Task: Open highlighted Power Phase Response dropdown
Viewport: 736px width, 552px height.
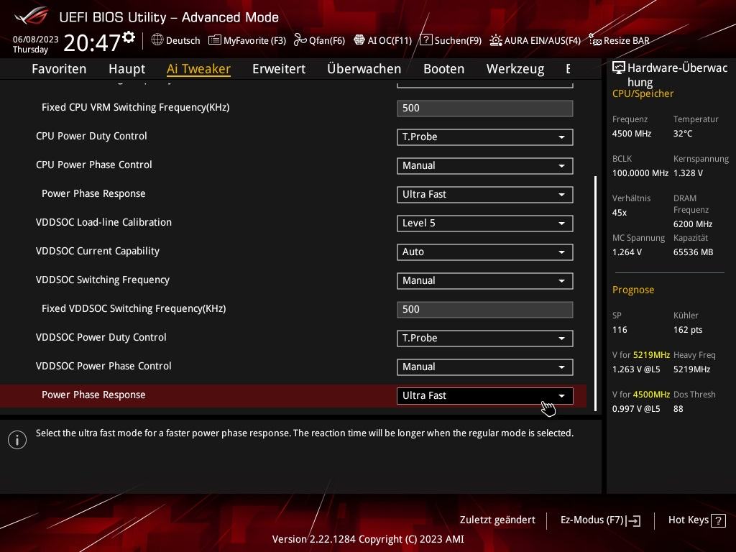Action: [x=485, y=396]
